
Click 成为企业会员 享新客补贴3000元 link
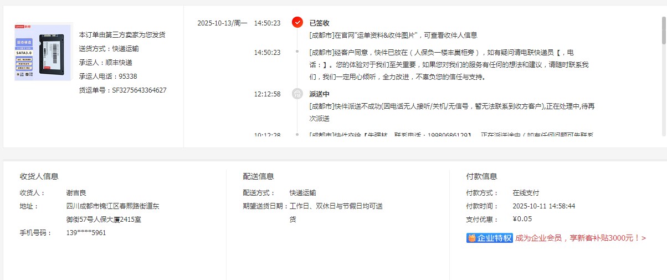[x=581, y=238]
